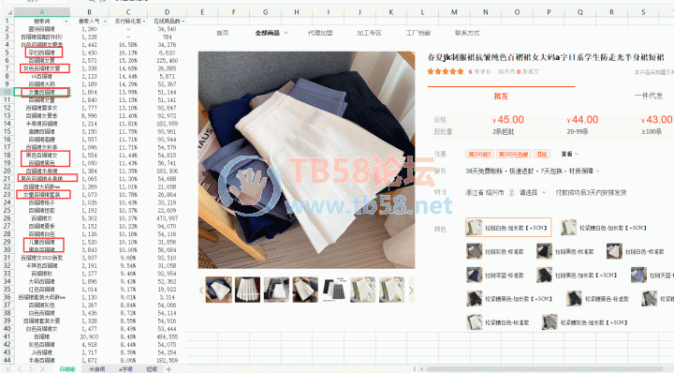Image resolution: width=674 pixels, height=373 pixels.
Task: Expand the 查看 coupon details dropdown
Action: (569, 154)
